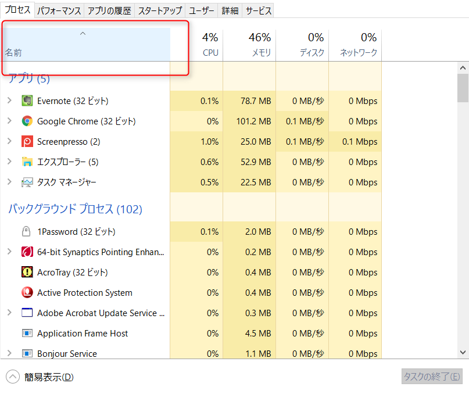Open the スタートアップ tab

pyautogui.click(x=161, y=11)
